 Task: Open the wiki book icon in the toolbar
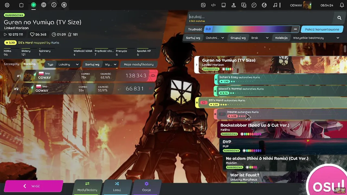coord(224,5)
